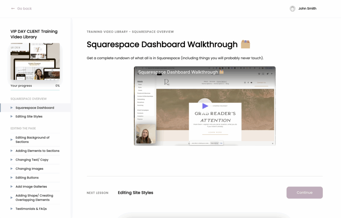
Task: Click the 0% progress value
Action: 57,86
